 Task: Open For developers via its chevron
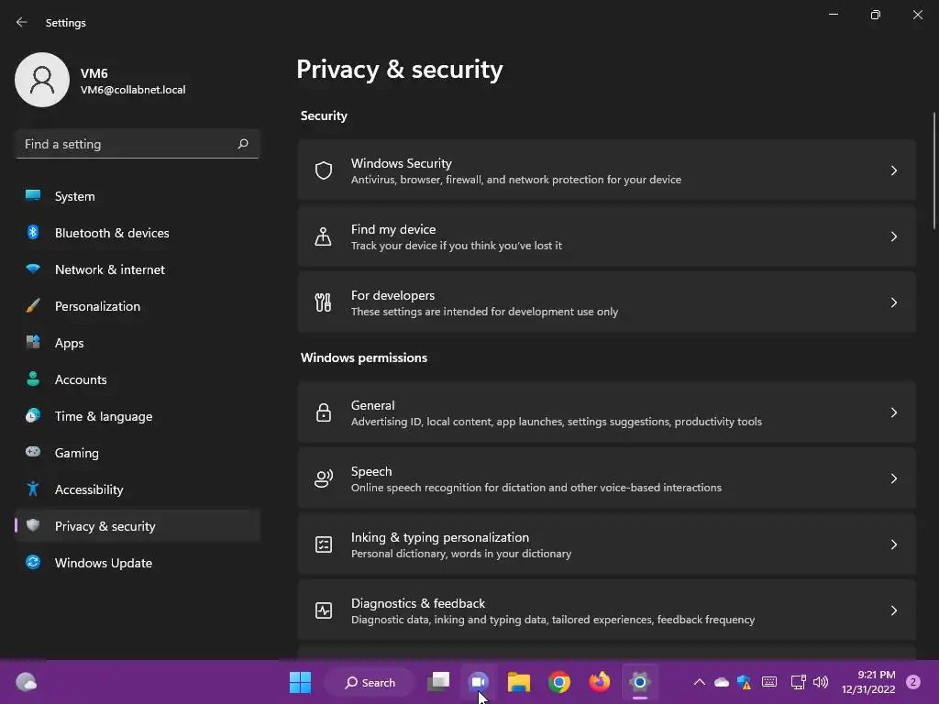893,302
